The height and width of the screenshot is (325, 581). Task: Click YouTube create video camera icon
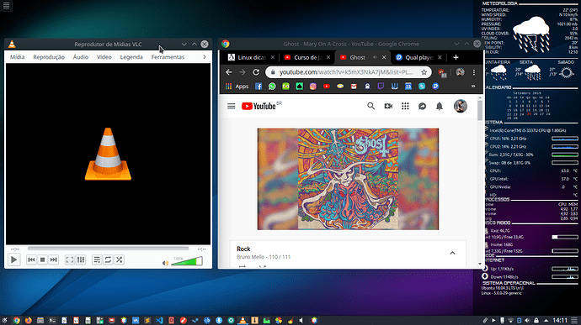click(x=388, y=106)
